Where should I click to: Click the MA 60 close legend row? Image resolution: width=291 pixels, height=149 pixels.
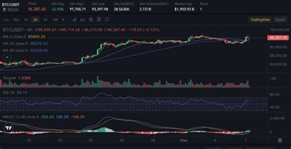(25, 50)
